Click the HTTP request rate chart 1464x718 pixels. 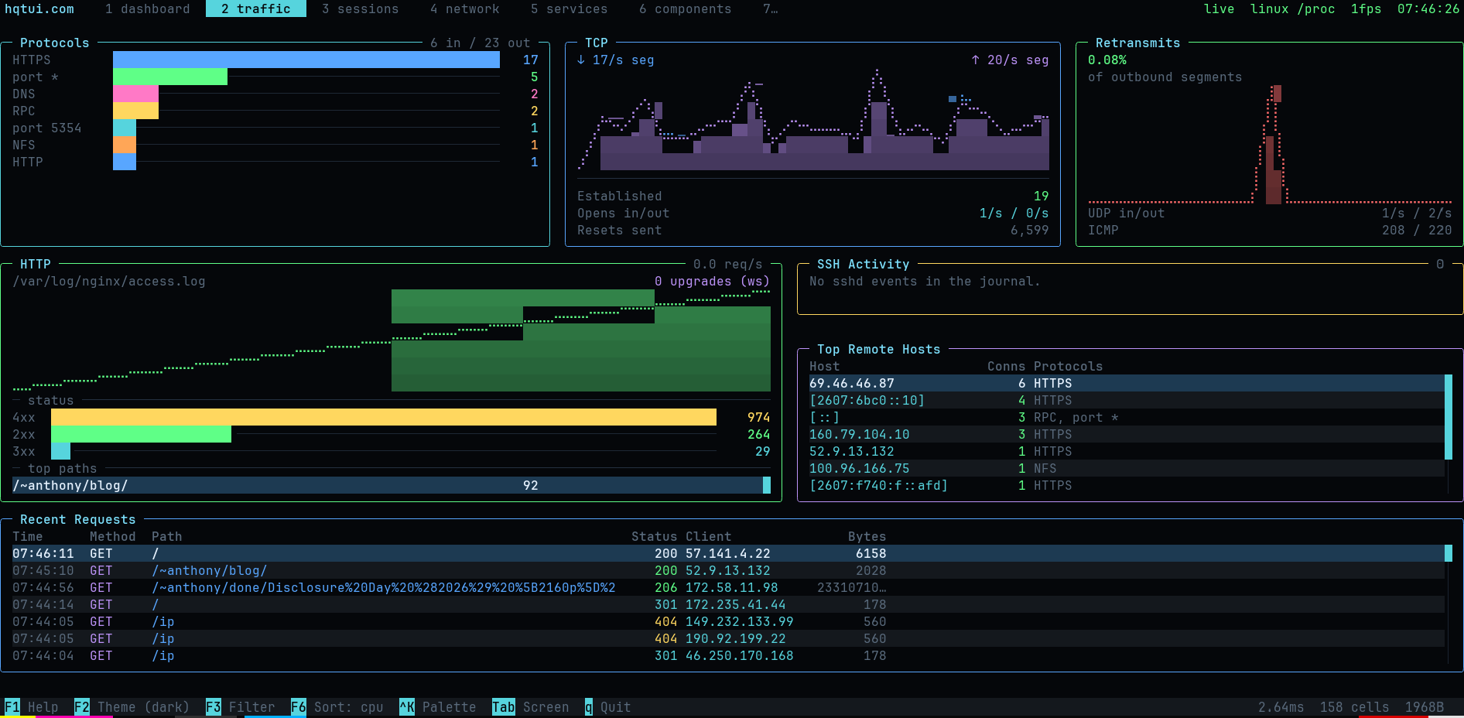coord(392,340)
